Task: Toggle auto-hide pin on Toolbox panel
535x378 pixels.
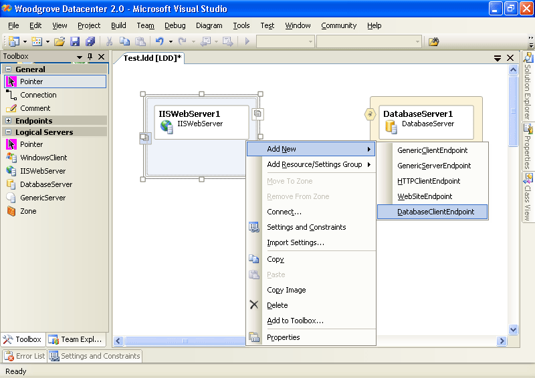Action: coord(90,57)
